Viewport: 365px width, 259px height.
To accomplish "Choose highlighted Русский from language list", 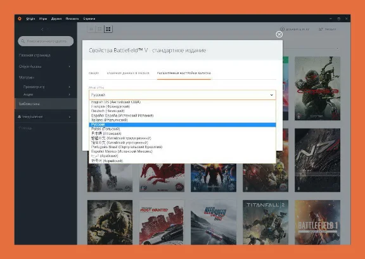I will click(x=182, y=125).
